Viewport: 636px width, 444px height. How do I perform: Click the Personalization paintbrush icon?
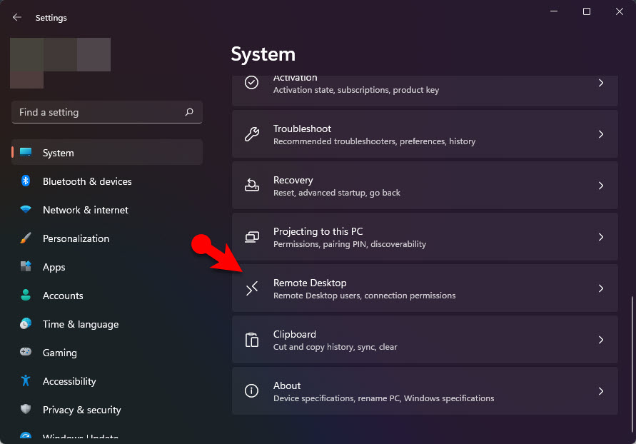tap(26, 238)
